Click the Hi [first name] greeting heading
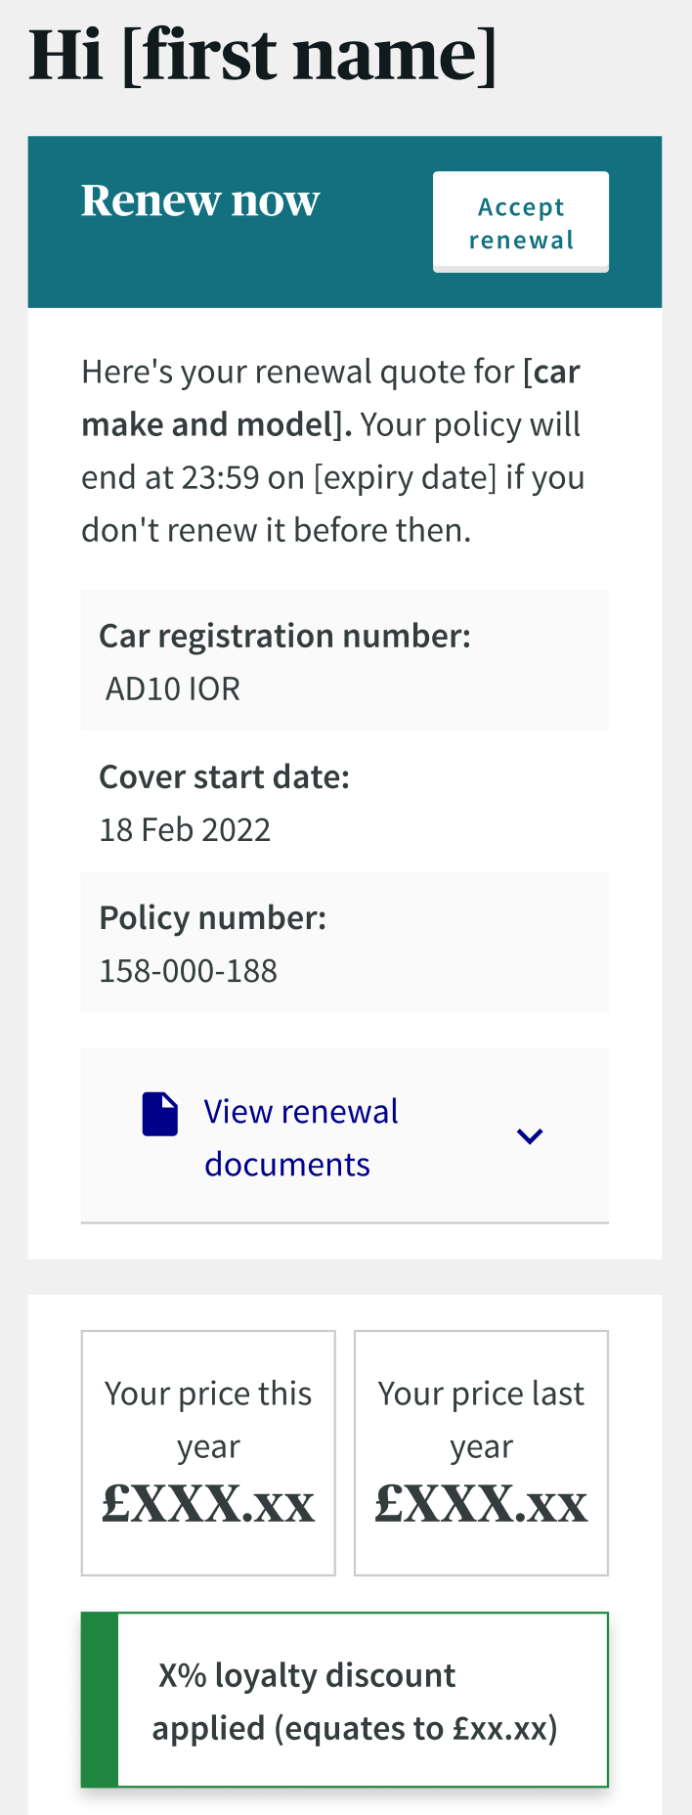692x1815 pixels. (x=263, y=56)
